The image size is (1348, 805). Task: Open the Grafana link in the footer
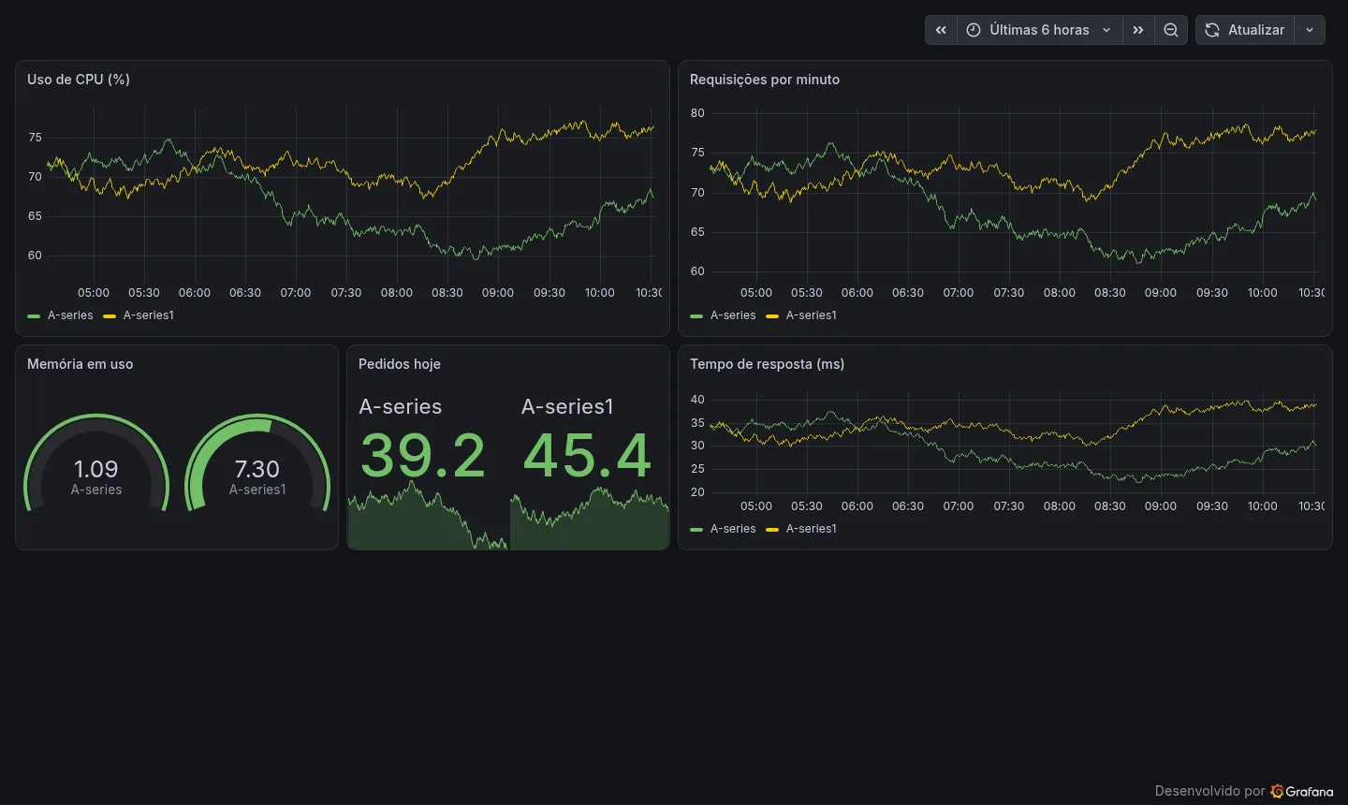pos(1302,791)
